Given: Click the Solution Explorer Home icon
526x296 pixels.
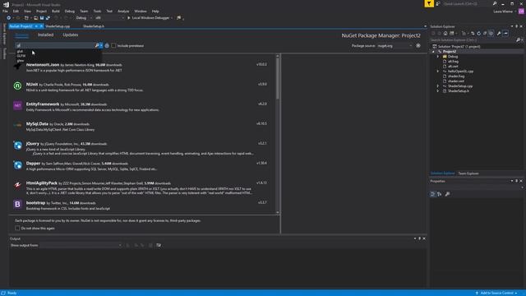Looking at the screenshot, I should pyautogui.click(x=445, y=33).
